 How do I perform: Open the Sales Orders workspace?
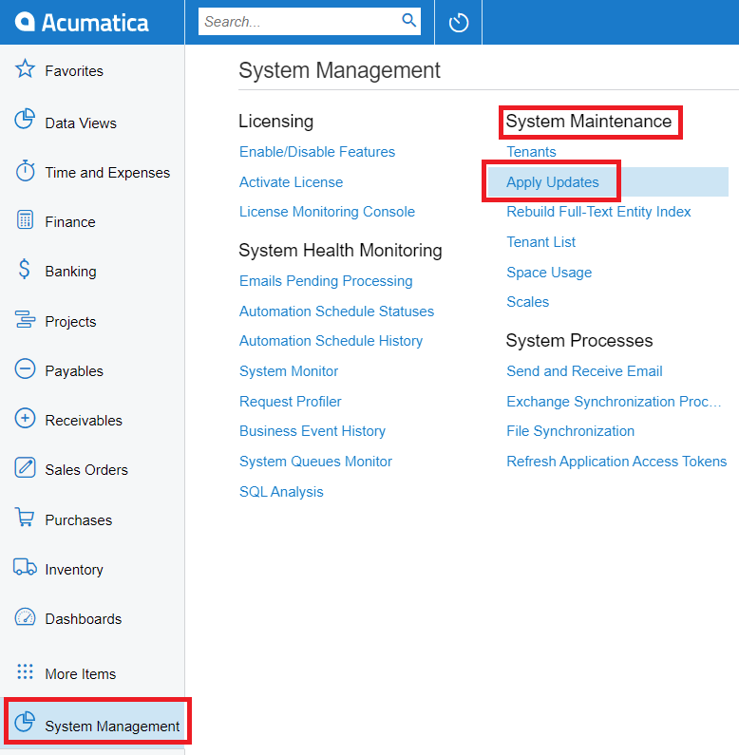click(86, 470)
